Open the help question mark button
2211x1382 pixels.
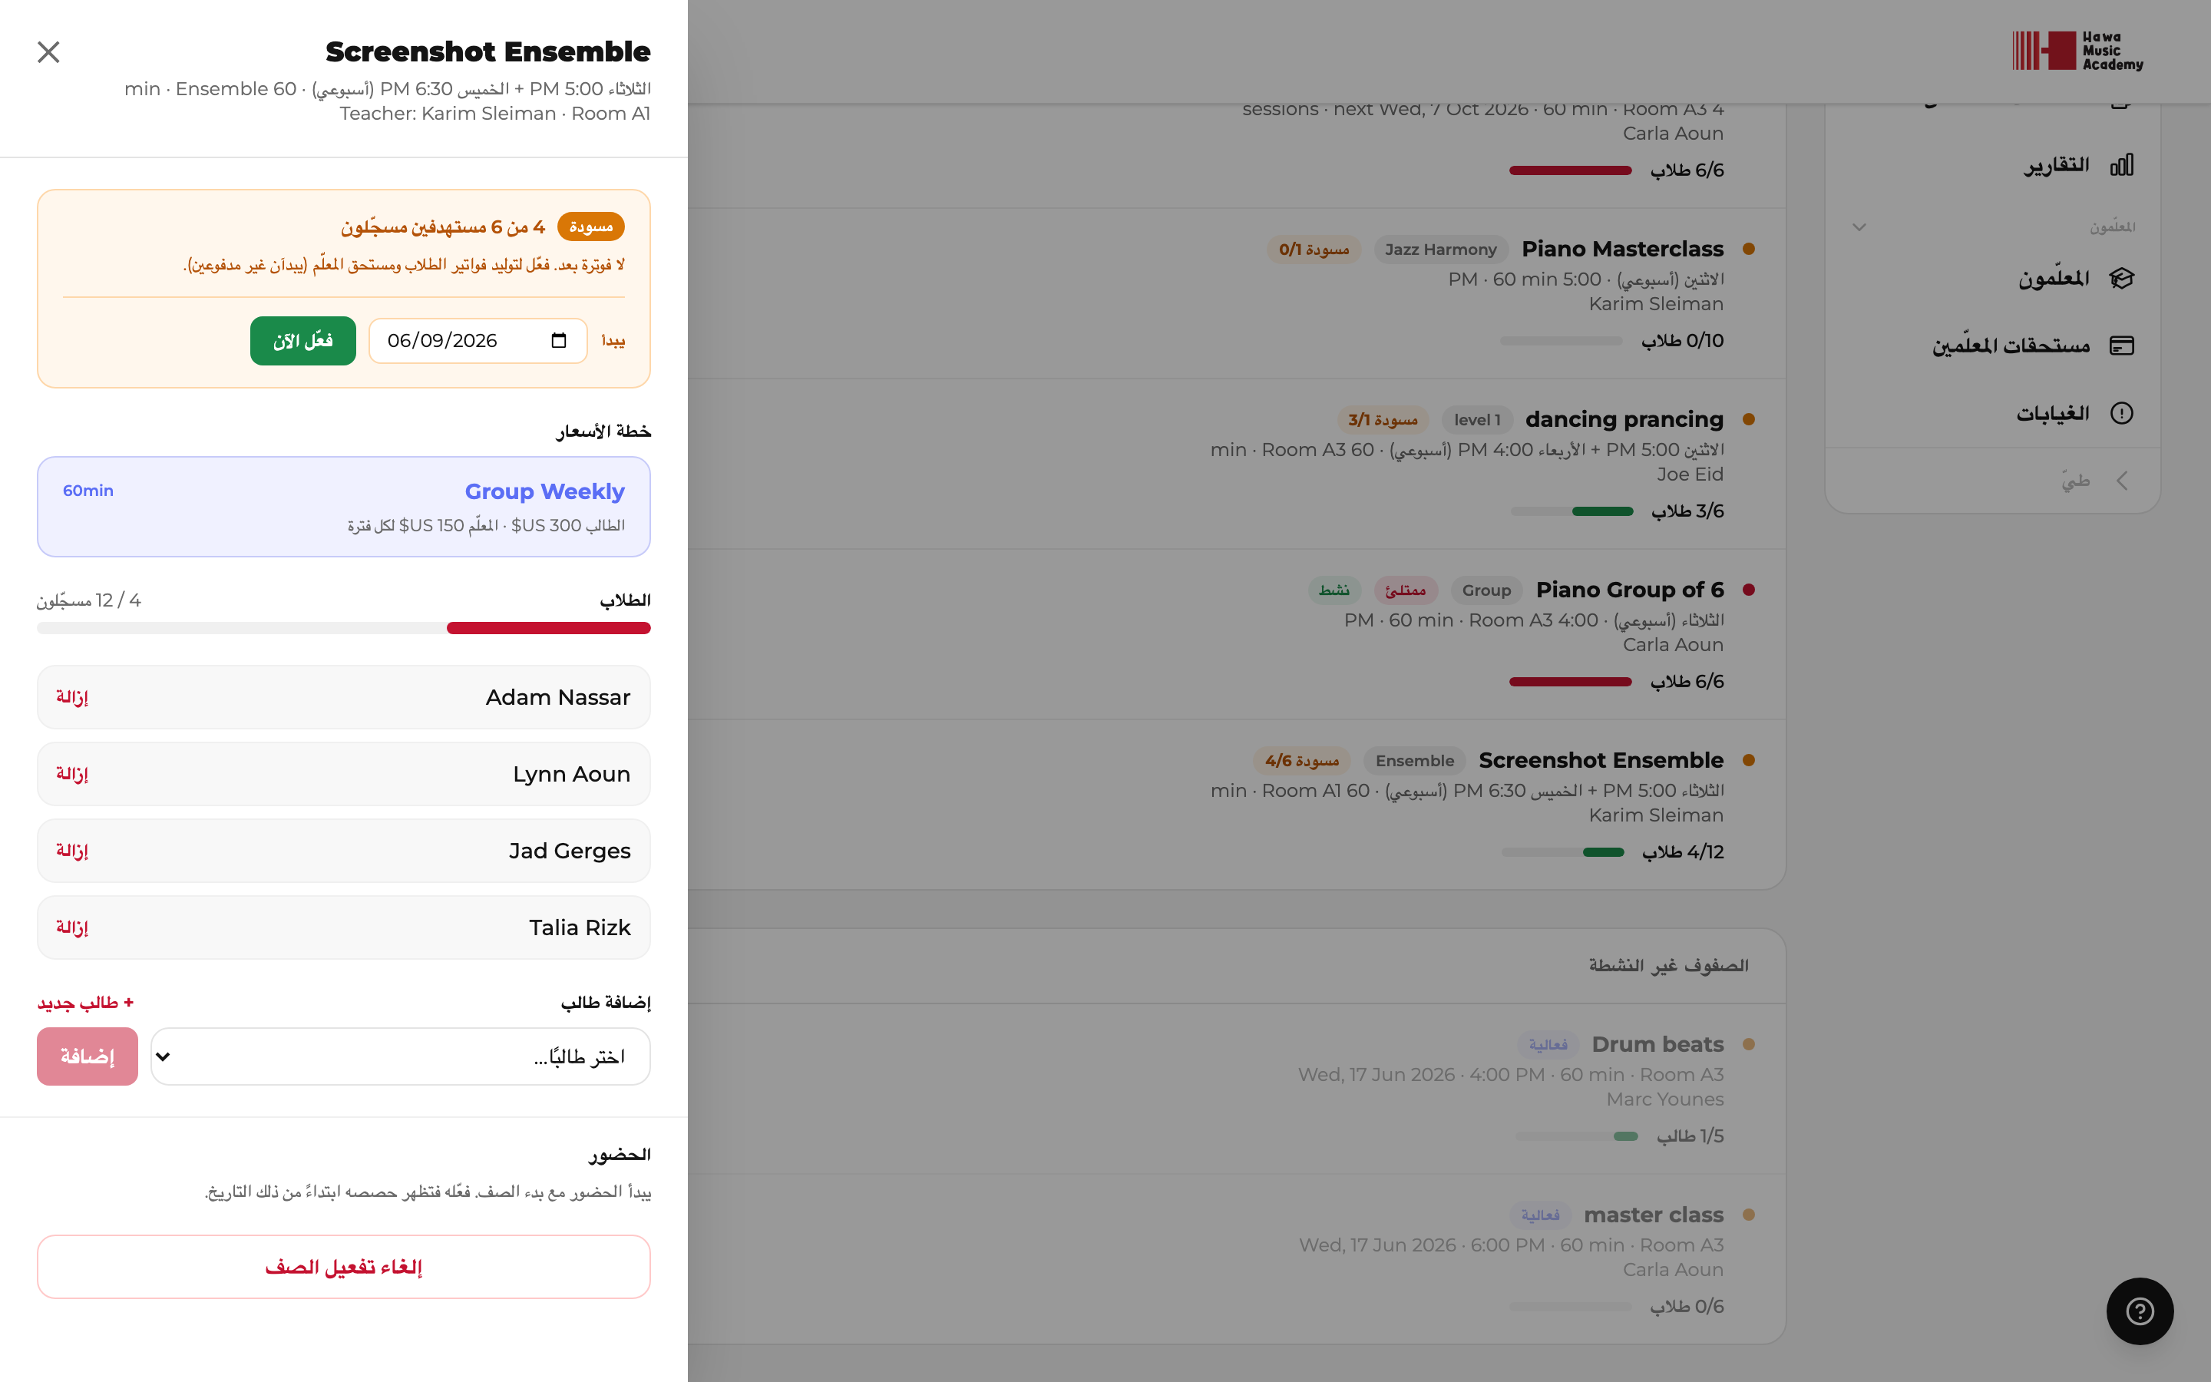click(x=2140, y=1311)
